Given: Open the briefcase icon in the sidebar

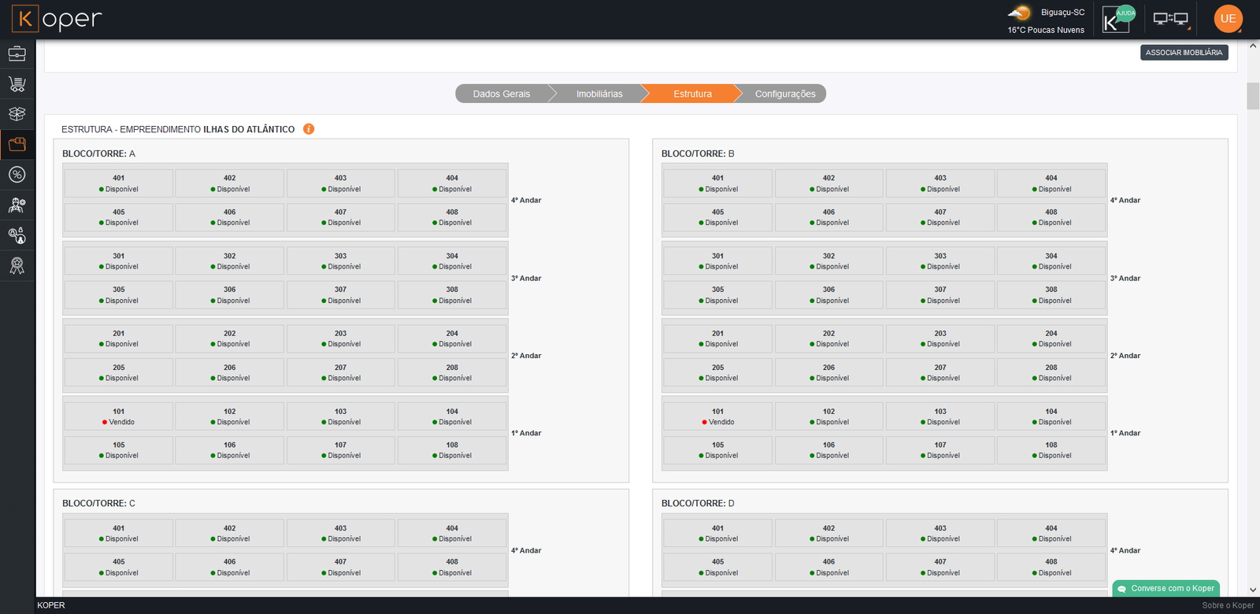Looking at the screenshot, I should (17, 54).
